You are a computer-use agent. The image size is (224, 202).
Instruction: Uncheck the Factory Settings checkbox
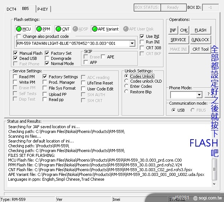point(45,77)
